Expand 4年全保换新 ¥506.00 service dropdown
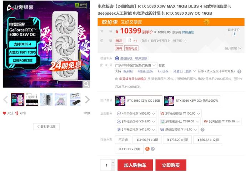Screen dimensions: 250x172 pos(136,113)
